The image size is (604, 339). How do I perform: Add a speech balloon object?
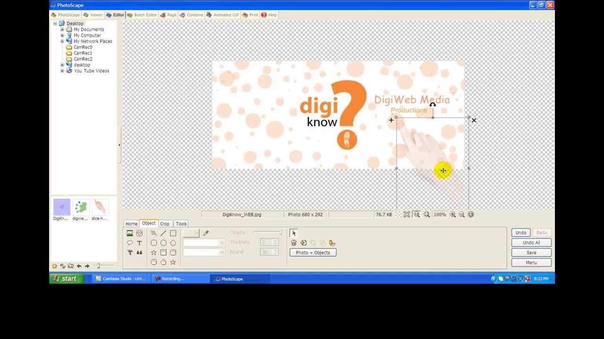coord(130,243)
